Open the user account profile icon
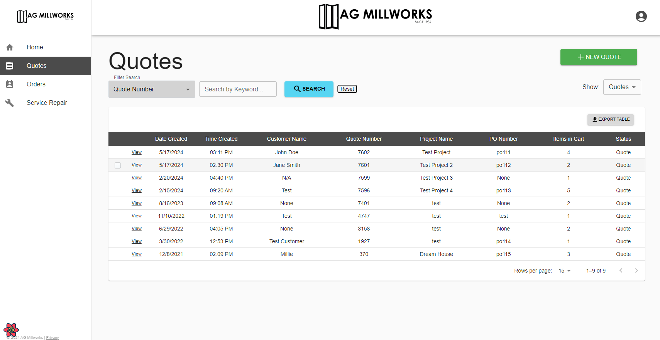 [641, 17]
